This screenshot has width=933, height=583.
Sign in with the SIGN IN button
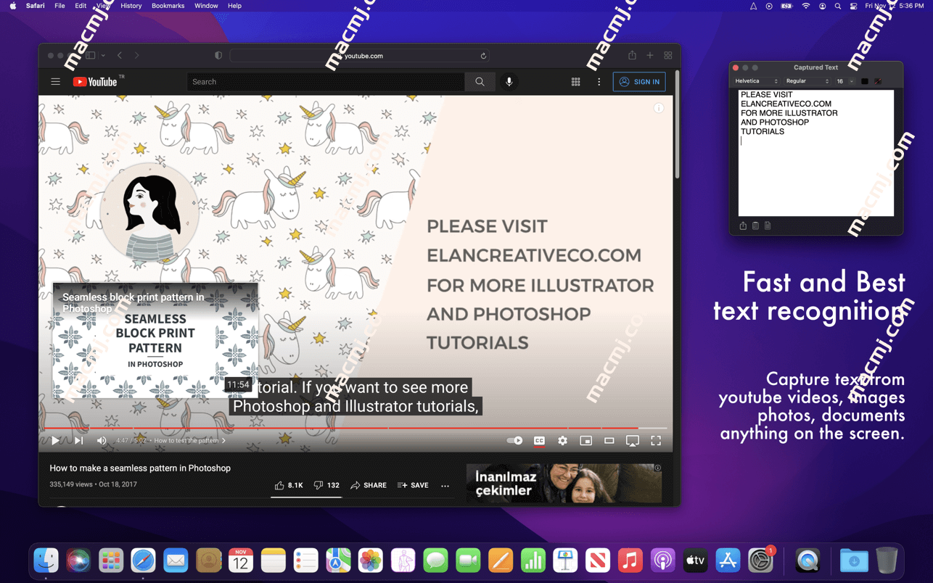pyautogui.click(x=639, y=82)
